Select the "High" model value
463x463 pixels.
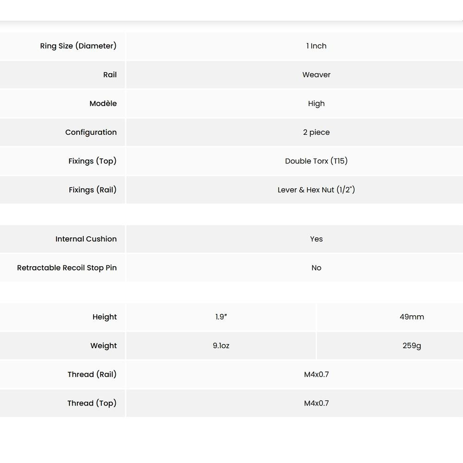(x=316, y=103)
